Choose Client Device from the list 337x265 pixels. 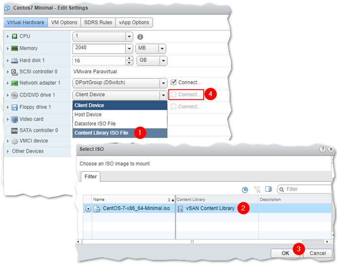tap(120, 106)
